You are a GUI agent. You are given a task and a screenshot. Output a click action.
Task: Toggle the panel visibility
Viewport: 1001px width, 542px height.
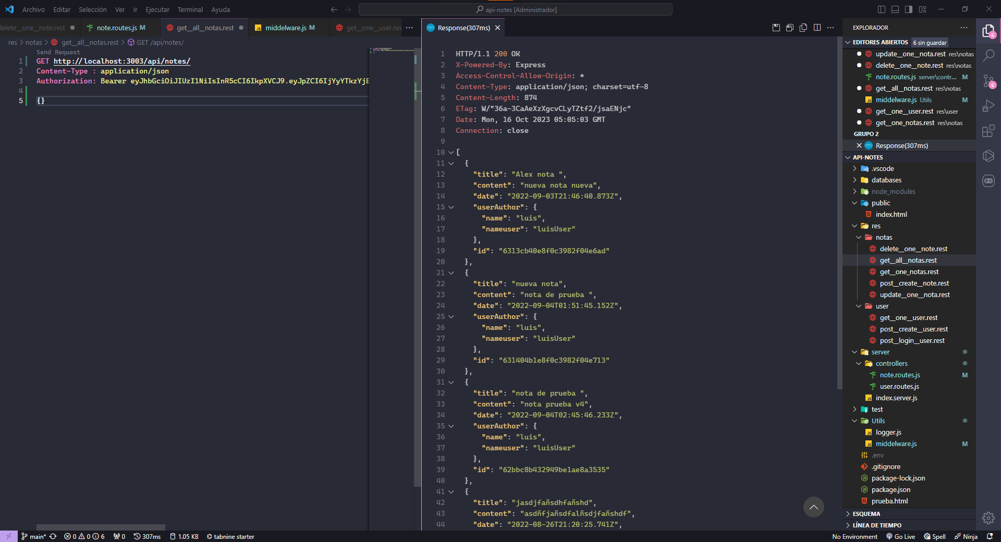(x=895, y=9)
